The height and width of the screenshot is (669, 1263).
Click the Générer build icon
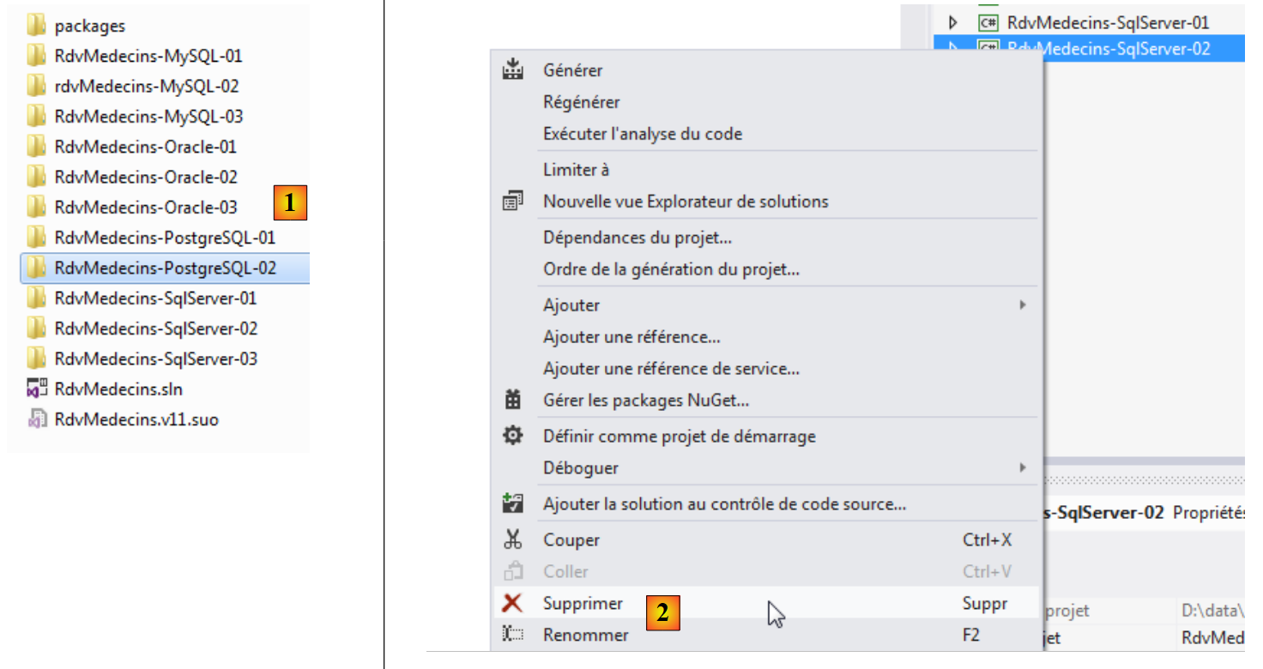tap(512, 69)
